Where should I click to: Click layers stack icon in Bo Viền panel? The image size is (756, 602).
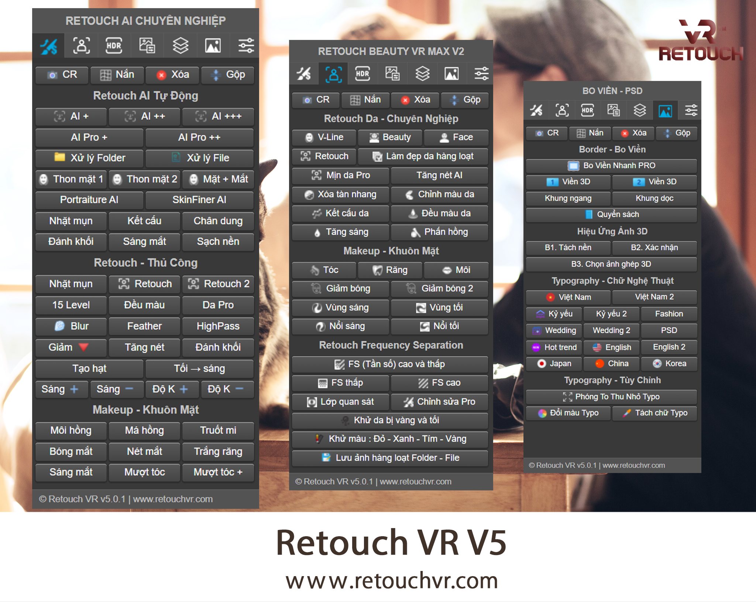tap(639, 110)
